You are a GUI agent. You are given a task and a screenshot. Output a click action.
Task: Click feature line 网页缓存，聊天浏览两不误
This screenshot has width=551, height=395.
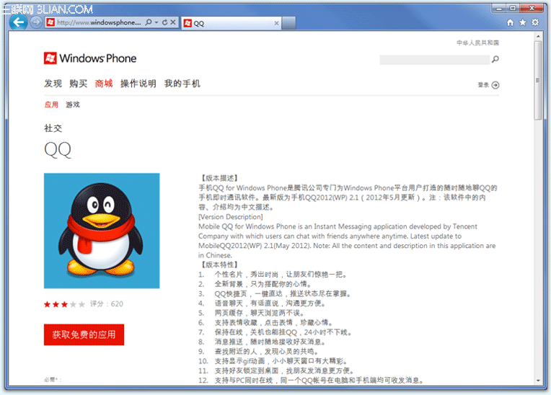pos(251,313)
